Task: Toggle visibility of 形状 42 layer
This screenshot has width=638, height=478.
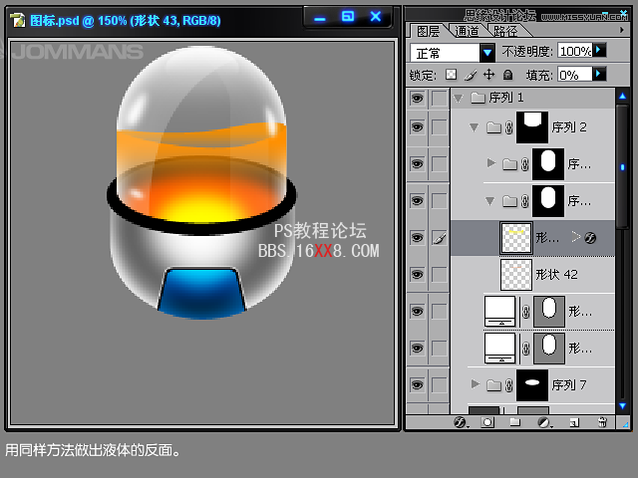Action: point(417,274)
